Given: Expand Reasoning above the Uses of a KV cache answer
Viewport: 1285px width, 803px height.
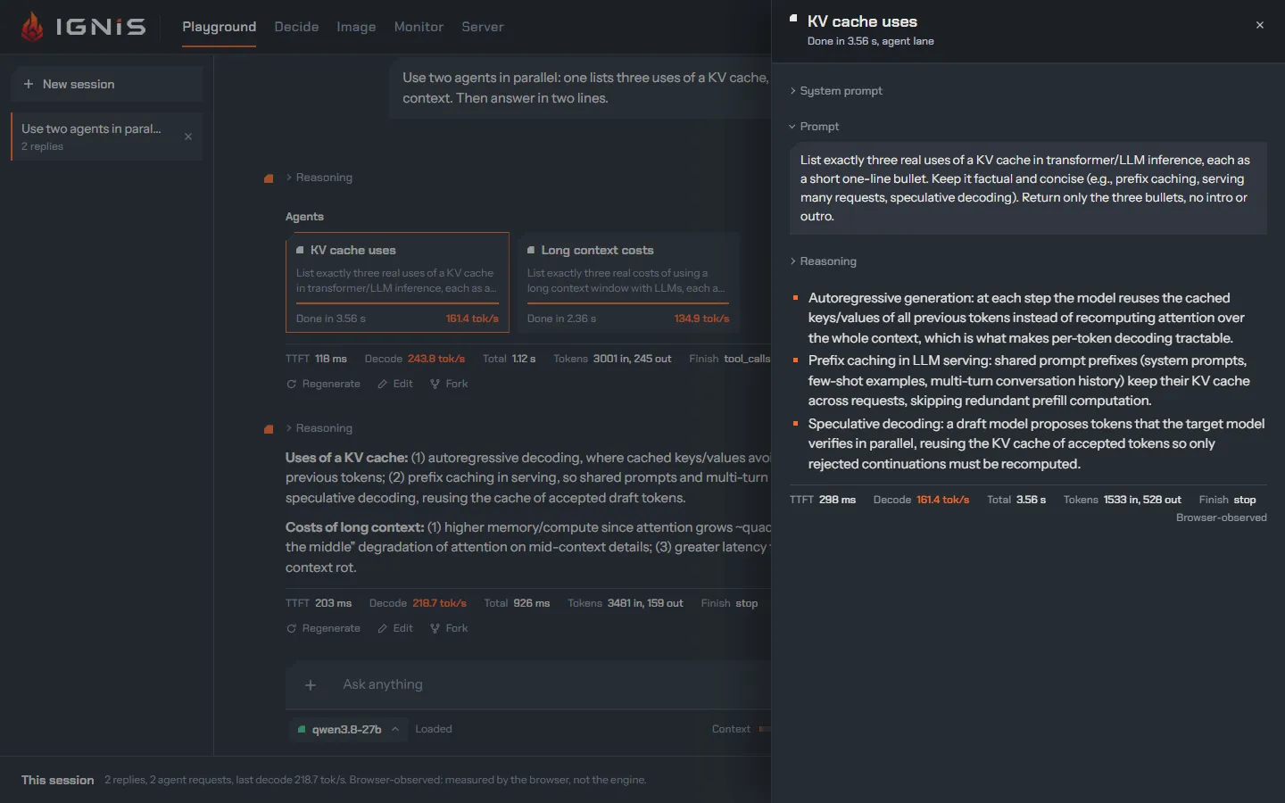Looking at the screenshot, I should 319,428.
